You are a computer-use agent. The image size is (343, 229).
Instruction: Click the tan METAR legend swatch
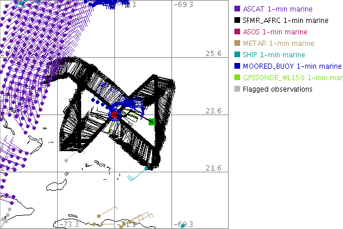(237, 44)
